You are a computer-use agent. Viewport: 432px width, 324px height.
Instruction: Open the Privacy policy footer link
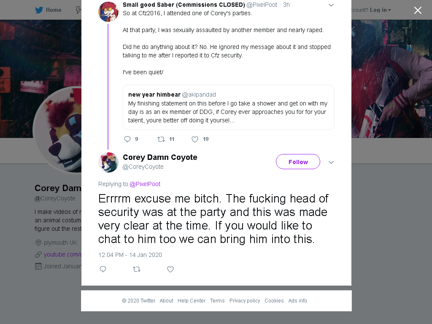click(x=245, y=300)
